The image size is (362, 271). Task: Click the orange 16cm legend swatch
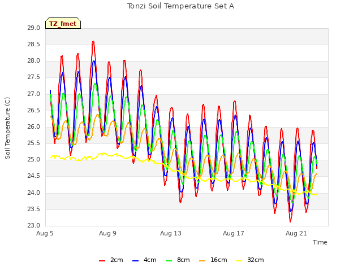click(x=202, y=261)
